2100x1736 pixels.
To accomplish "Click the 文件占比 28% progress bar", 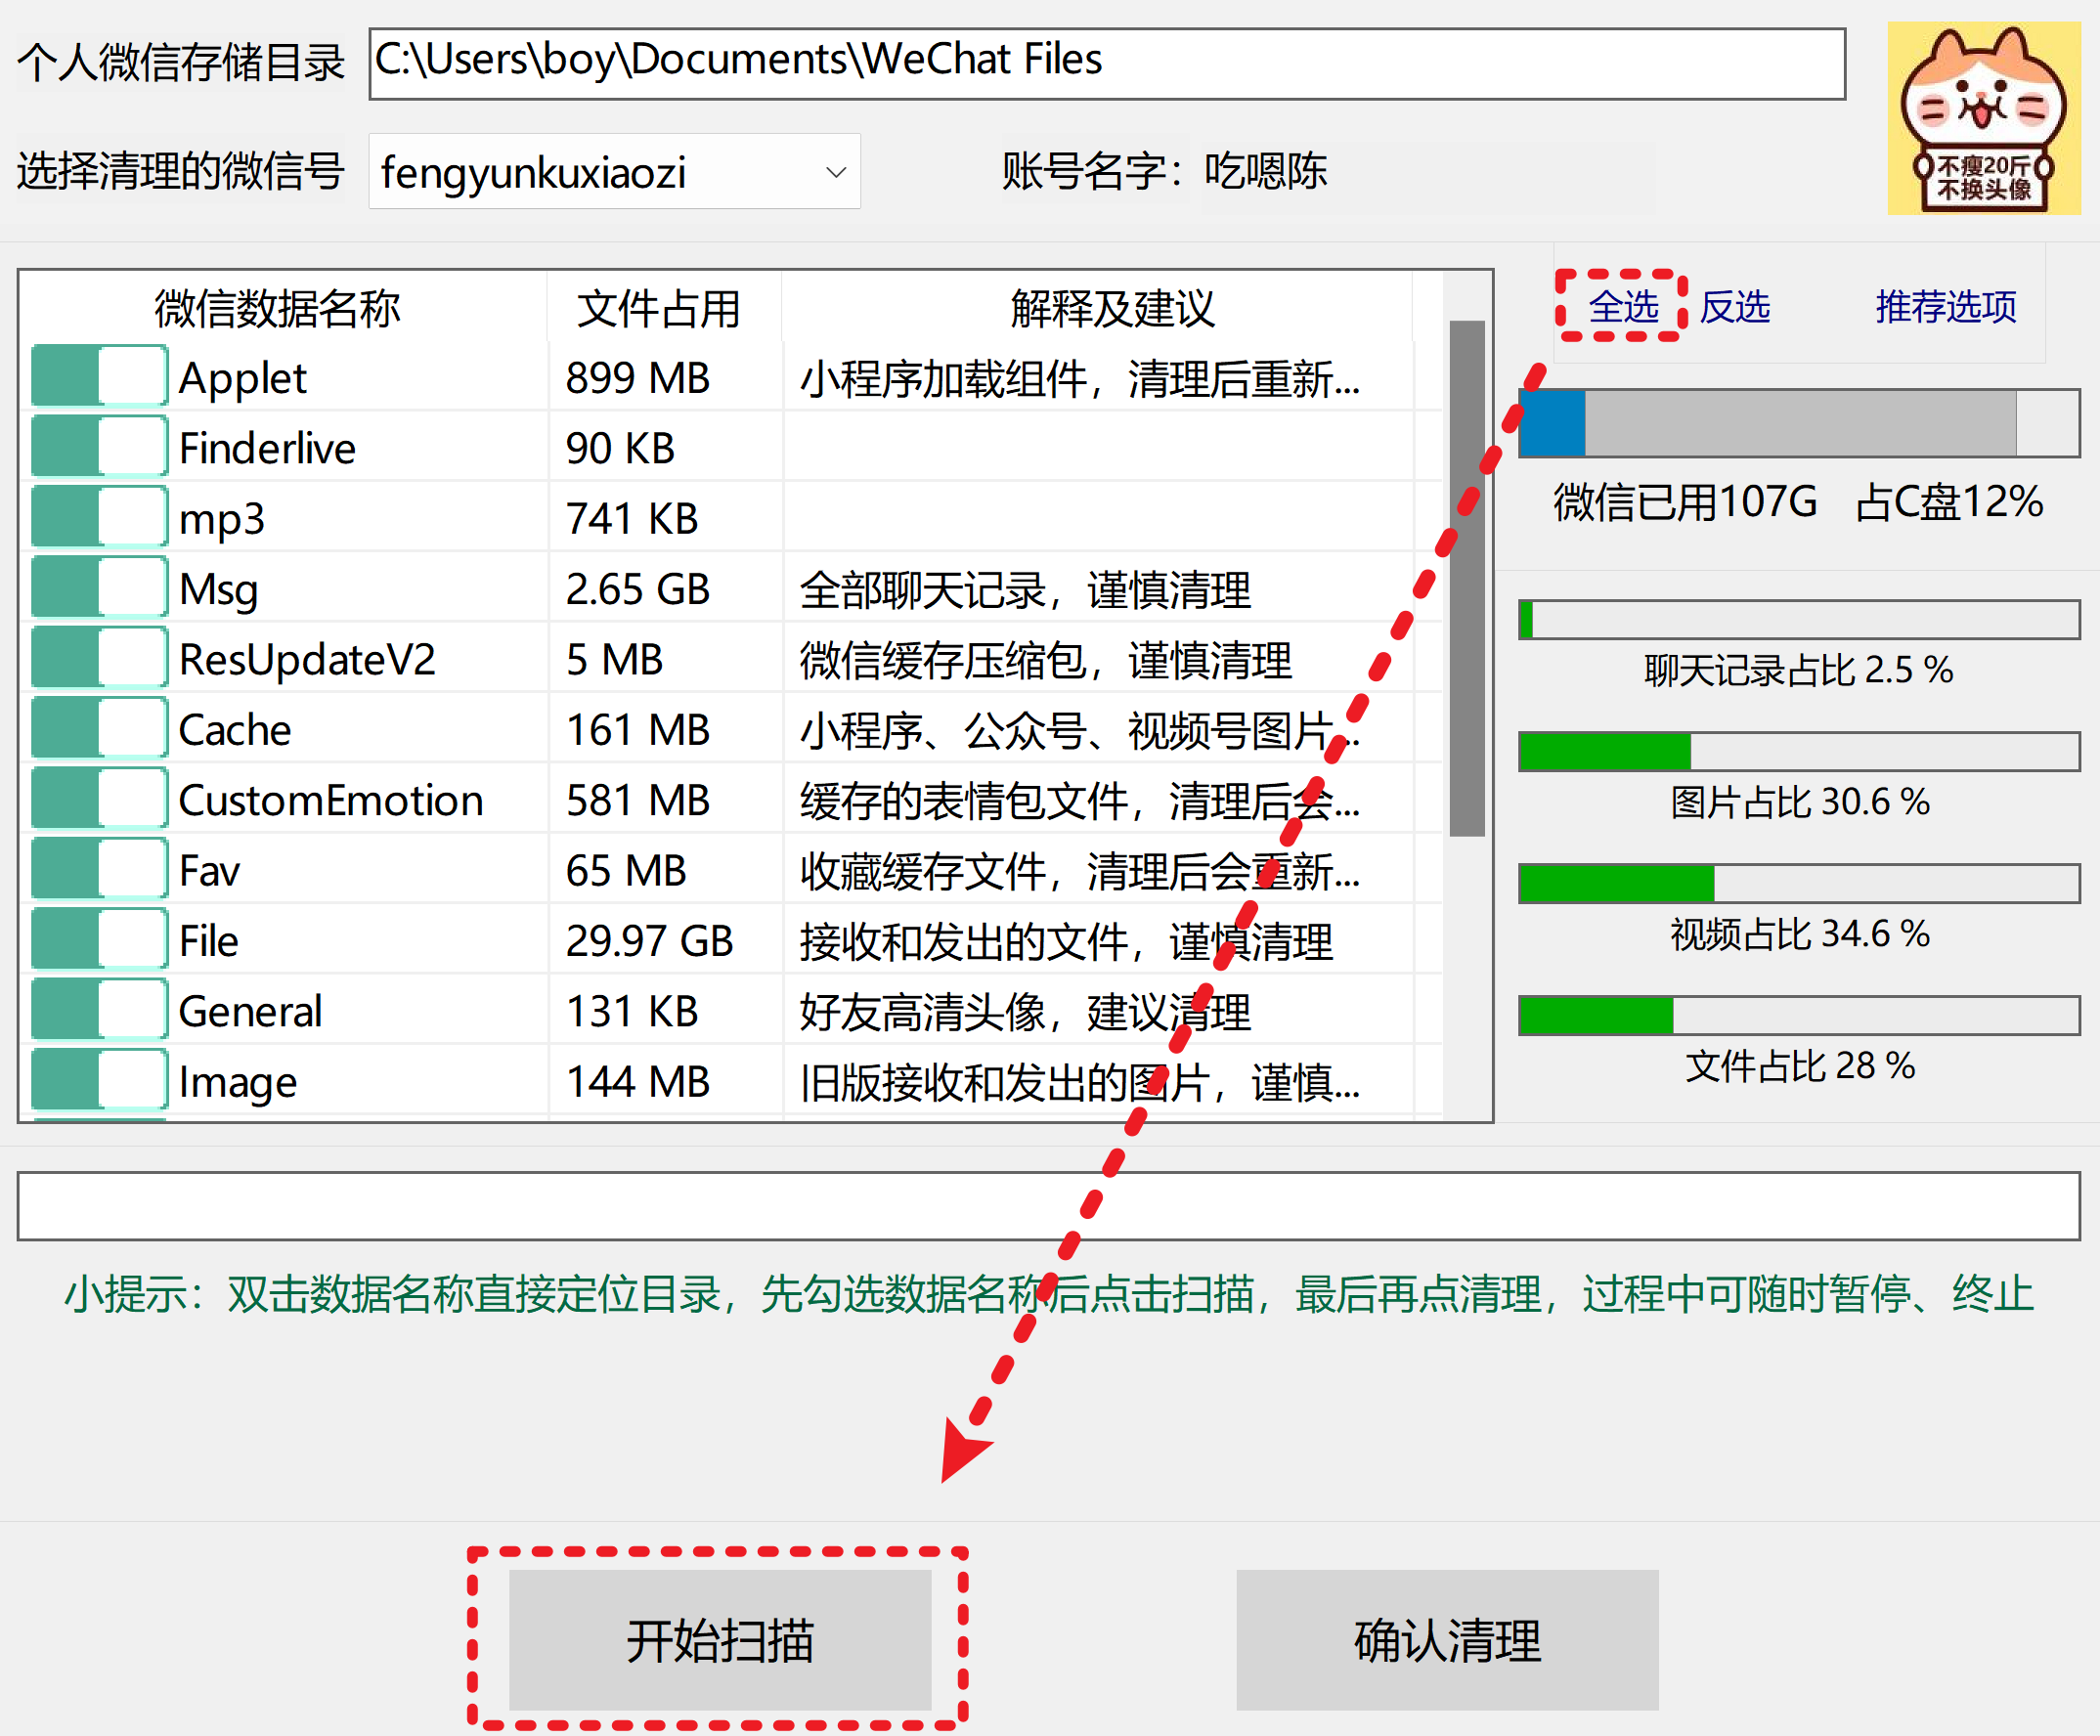I will coord(1798,1015).
